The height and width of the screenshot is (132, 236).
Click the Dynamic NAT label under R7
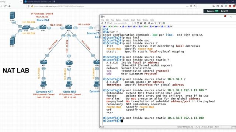coord(45,92)
